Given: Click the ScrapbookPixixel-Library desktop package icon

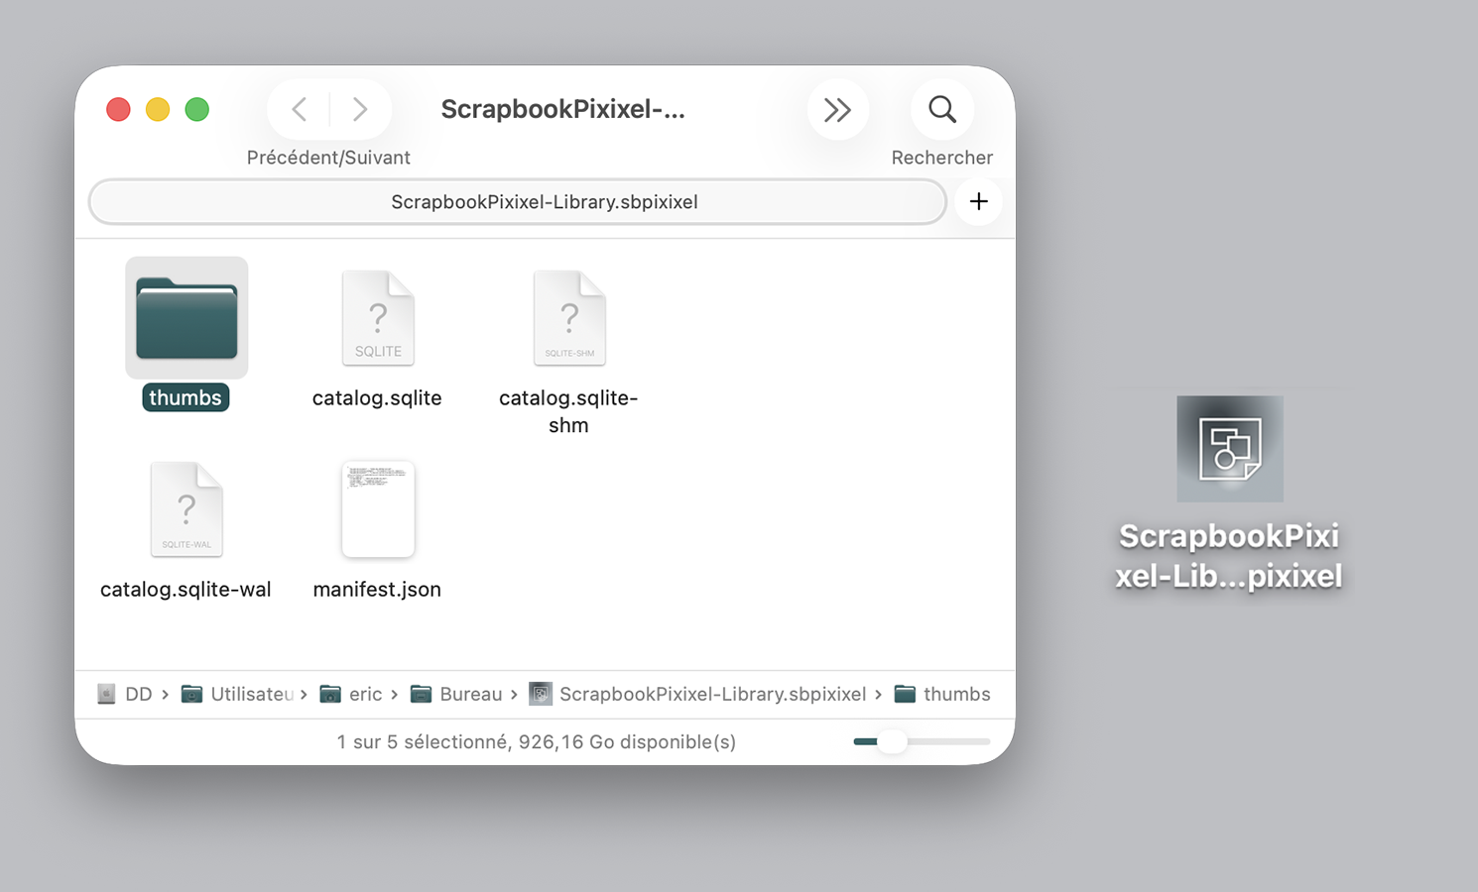Looking at the screenshot, I should (x=1230, y=449).
